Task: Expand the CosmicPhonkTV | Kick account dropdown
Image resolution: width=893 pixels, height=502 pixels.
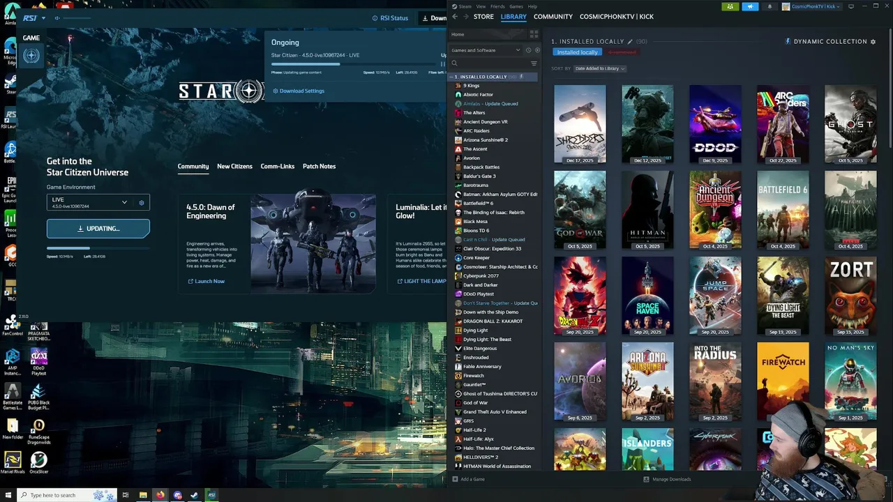Action: click(x=813, y=6)
